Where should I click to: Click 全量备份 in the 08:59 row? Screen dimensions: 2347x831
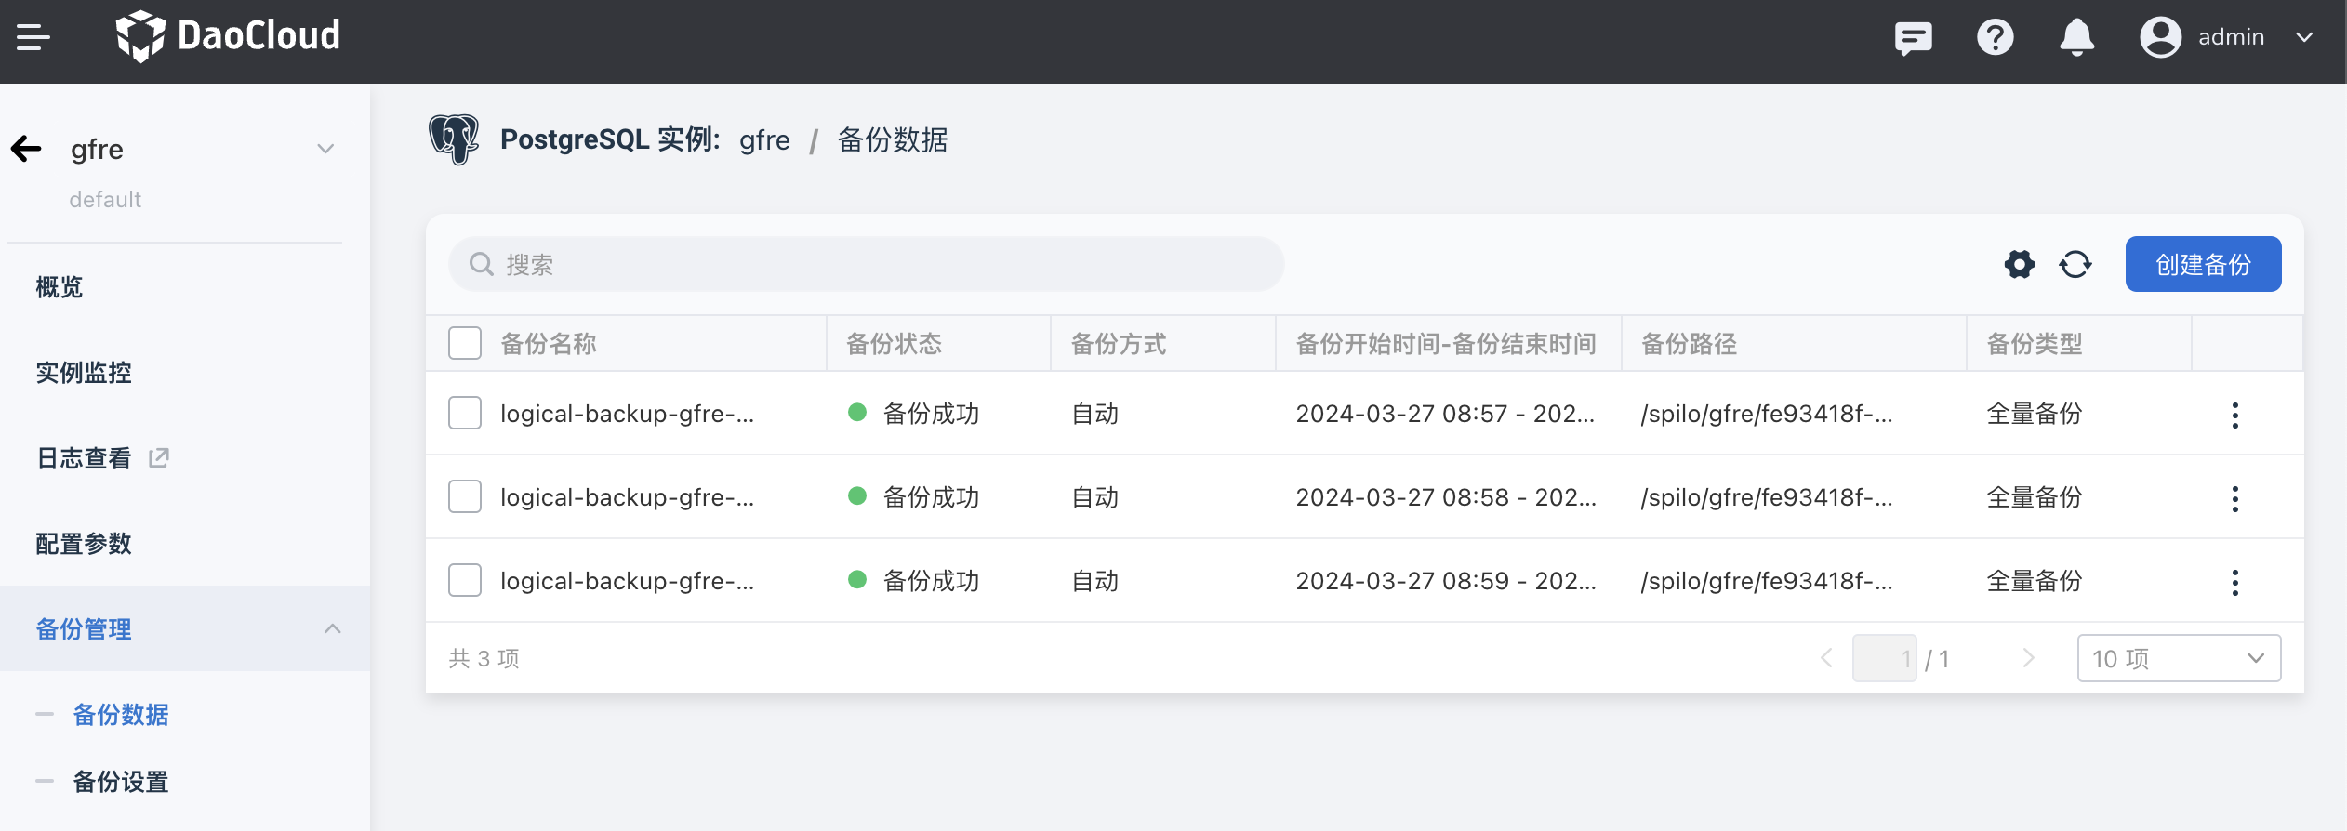2035,581
